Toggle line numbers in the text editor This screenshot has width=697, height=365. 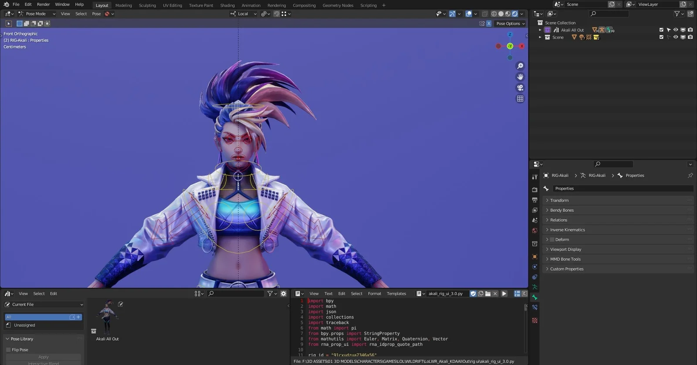(517, 294)
